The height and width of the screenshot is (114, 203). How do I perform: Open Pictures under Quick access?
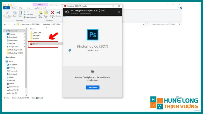pos(12,44)
